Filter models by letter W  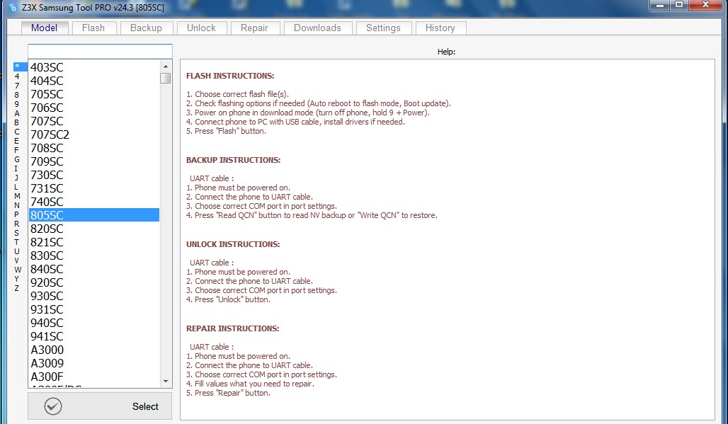click(18, 270)
